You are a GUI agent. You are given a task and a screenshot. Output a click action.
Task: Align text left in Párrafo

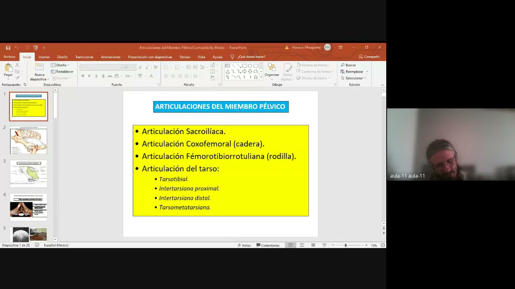[x=166, y=76]
